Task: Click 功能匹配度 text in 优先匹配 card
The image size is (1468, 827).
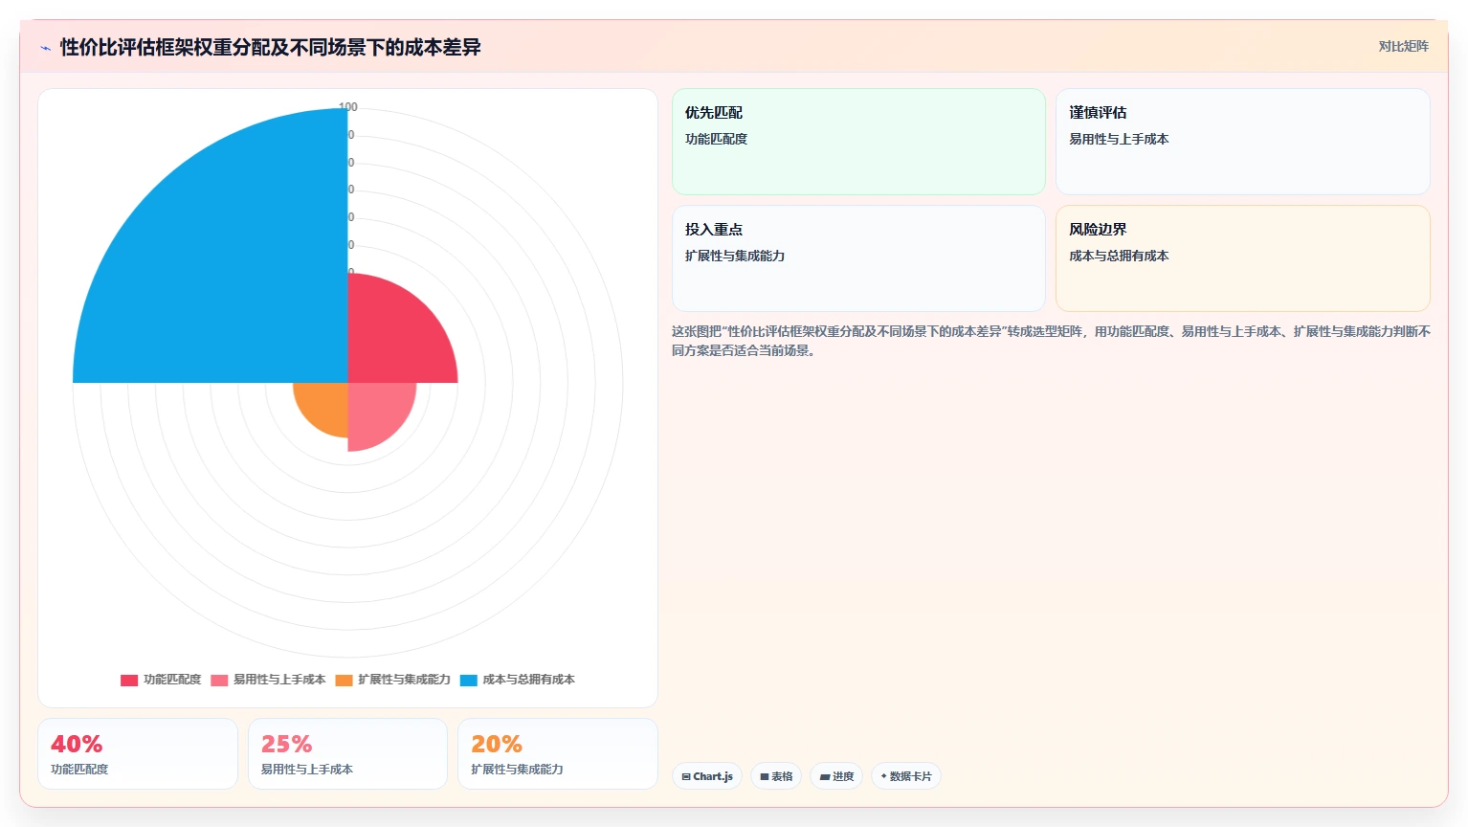Action: point(716,139)
